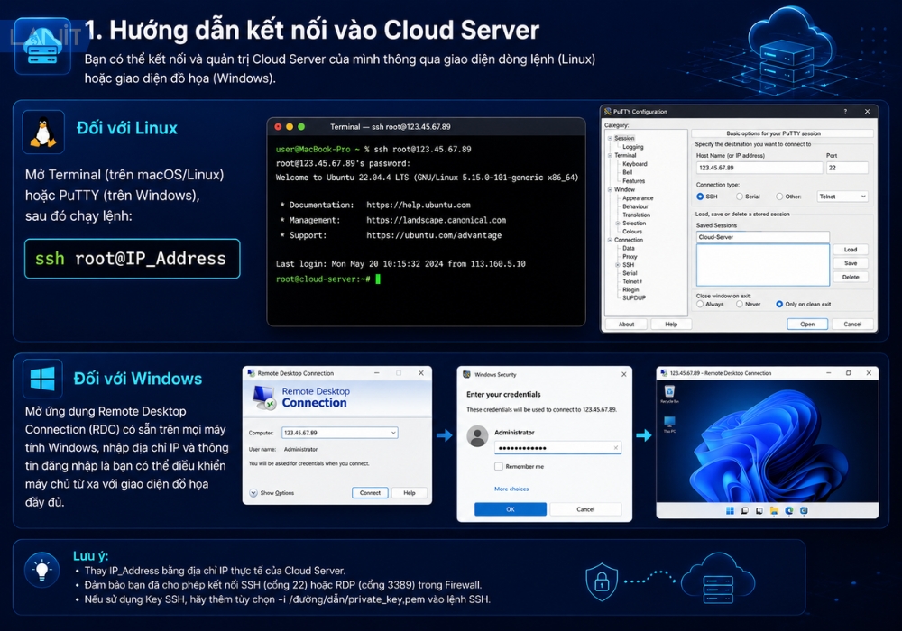Click Delete for saved sessions in PuTTY

click(851, 277)
